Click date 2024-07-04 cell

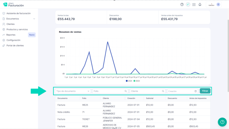[133, 119]
